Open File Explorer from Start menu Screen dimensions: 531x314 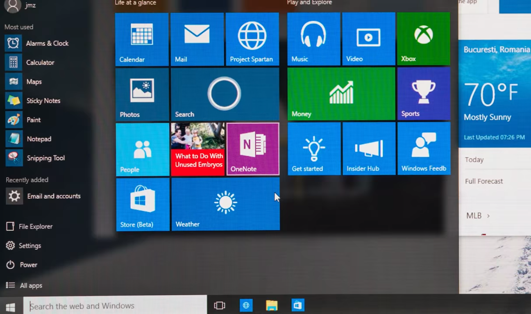coord(29,226)
